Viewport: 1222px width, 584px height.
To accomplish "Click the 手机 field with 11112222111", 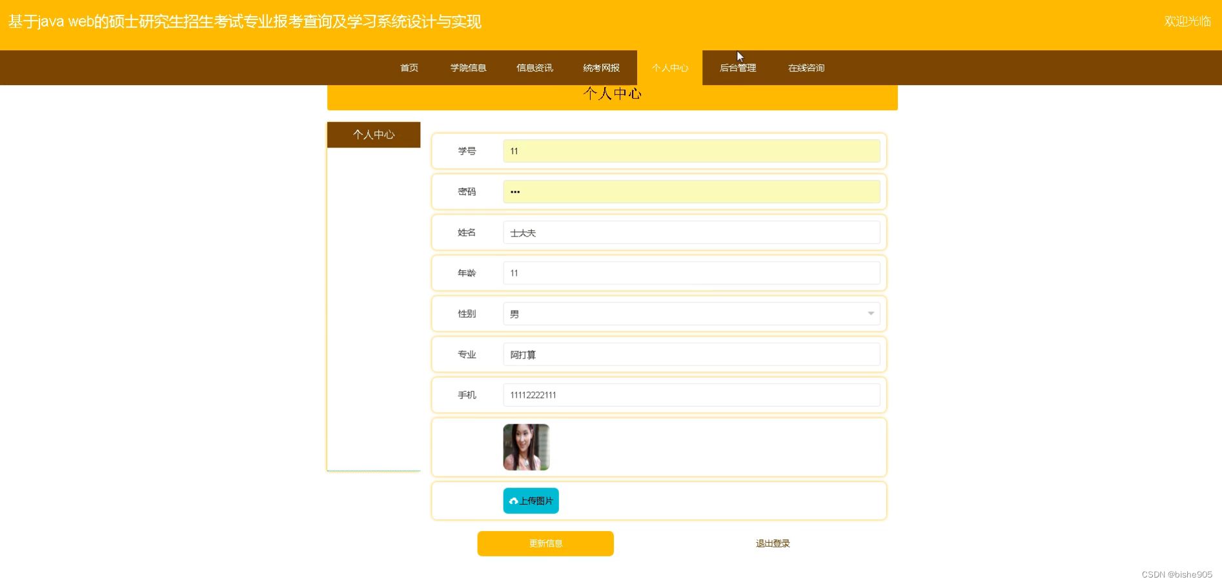I will click(x=691, y=394).
